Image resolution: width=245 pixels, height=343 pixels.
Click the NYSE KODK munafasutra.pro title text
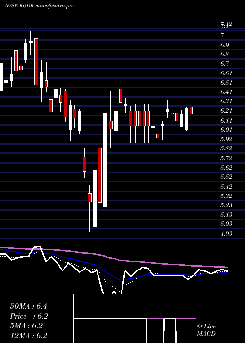pyautogui.click(x=39, y=6)
